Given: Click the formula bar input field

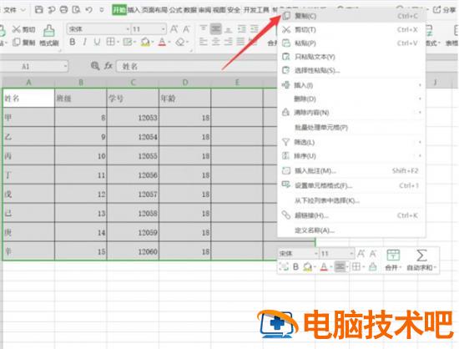Looking at the screenshot, I should pos(197,67).
